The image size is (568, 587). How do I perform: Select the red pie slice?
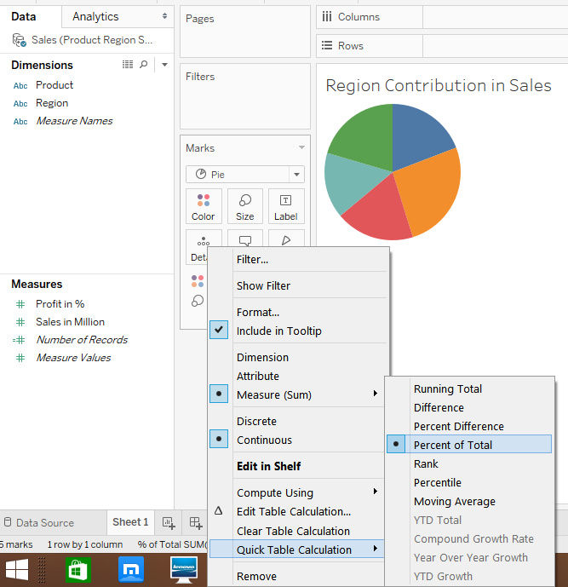(x=380, y=213)
